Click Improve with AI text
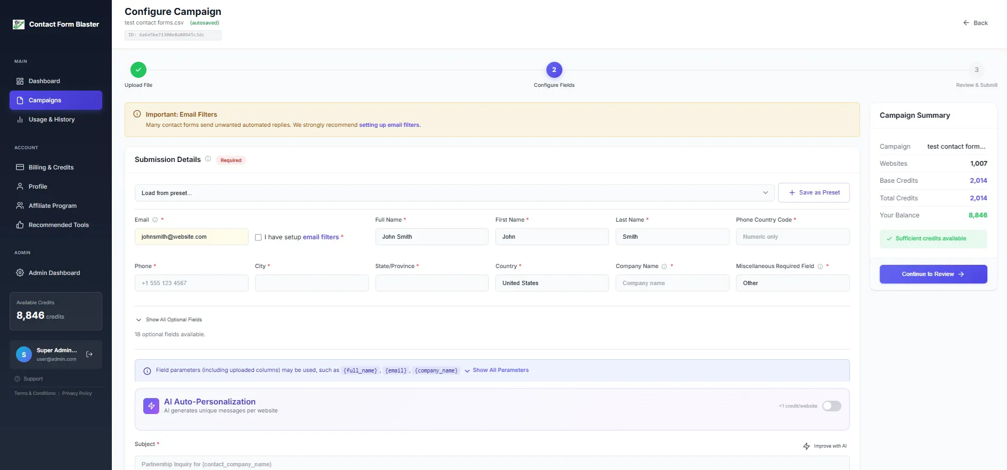The image size is (1007, 470). pos(830,446)
